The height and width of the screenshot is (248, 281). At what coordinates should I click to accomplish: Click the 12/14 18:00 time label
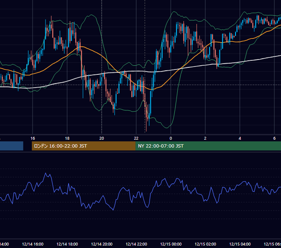pyautogui.click(x=67, y=244)
